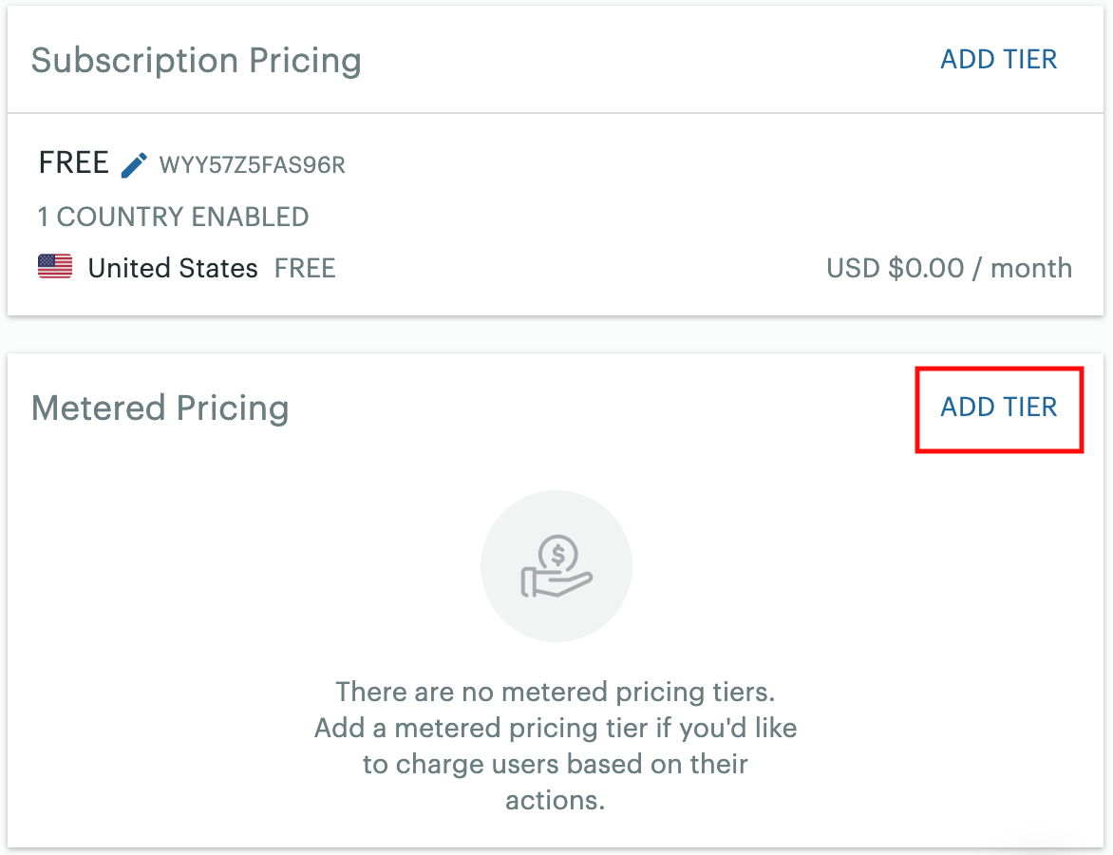Click the dollar coin in the illustration
The image size is (1113, 855).
click(x=558, y=554)
